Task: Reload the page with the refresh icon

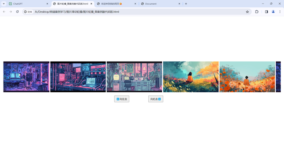Action: pos(17,12)
